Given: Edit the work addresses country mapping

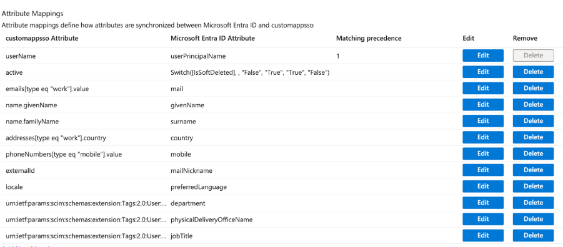Looking at the screenshot, I should pos(483,137).
